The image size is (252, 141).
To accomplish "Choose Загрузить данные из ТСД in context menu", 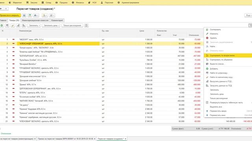I will click(x=228, y=86).
